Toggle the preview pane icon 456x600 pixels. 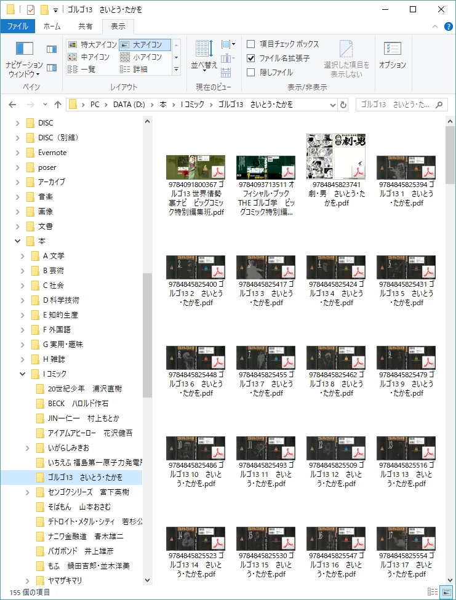click(52, 49)
